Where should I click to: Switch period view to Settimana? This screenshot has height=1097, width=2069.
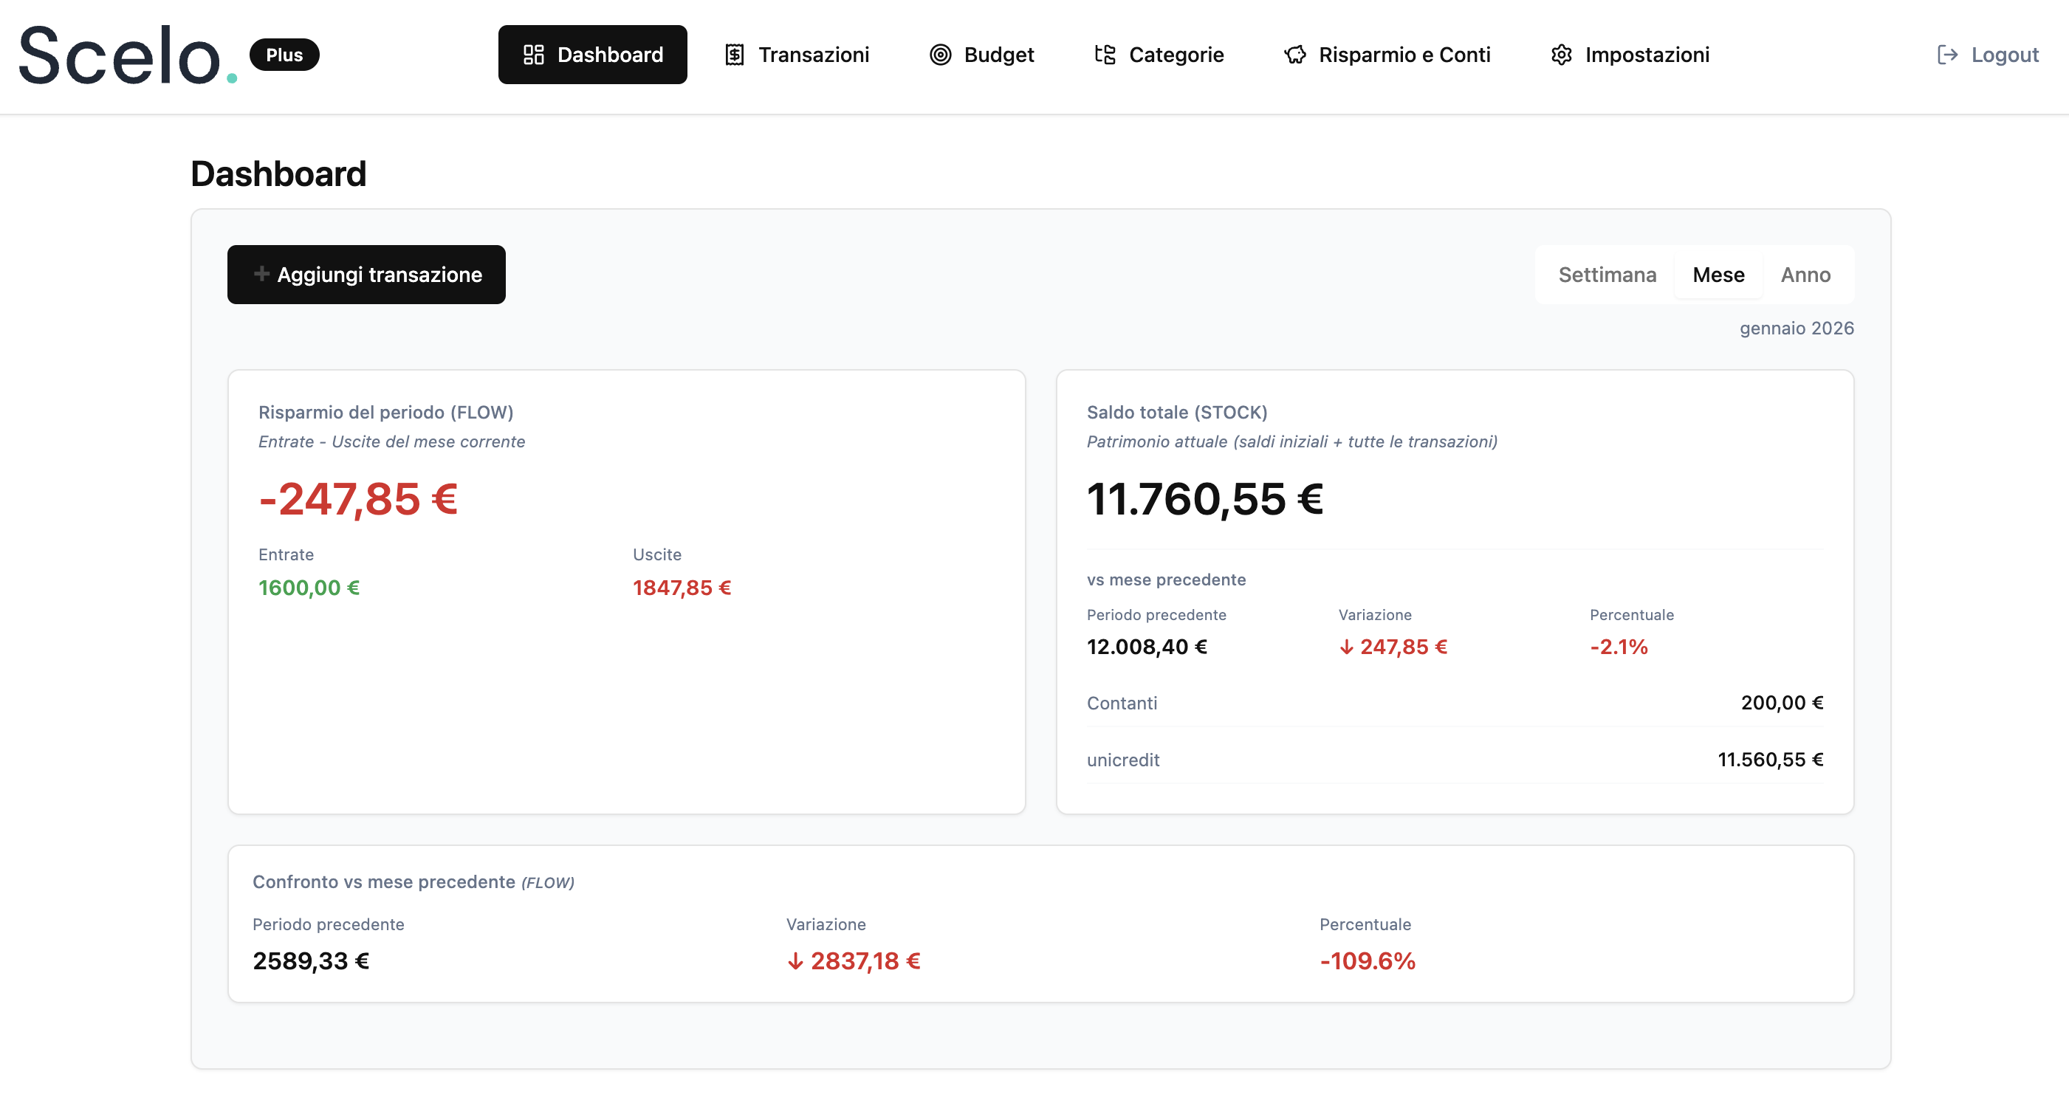[x=1606, y=274]
